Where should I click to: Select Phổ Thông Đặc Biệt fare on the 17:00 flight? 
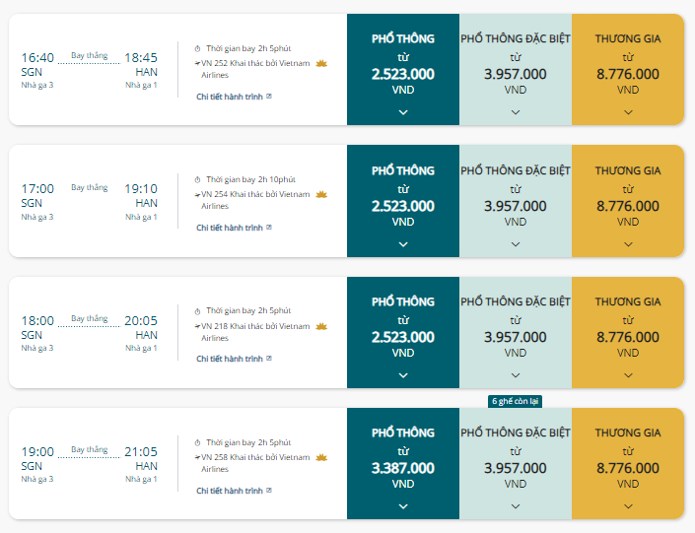(x=516, y=201)
